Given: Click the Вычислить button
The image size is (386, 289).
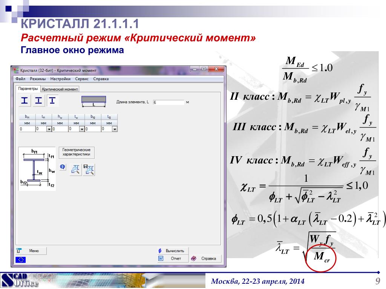Looking at the screenshot, I should [x=173, y=251].
